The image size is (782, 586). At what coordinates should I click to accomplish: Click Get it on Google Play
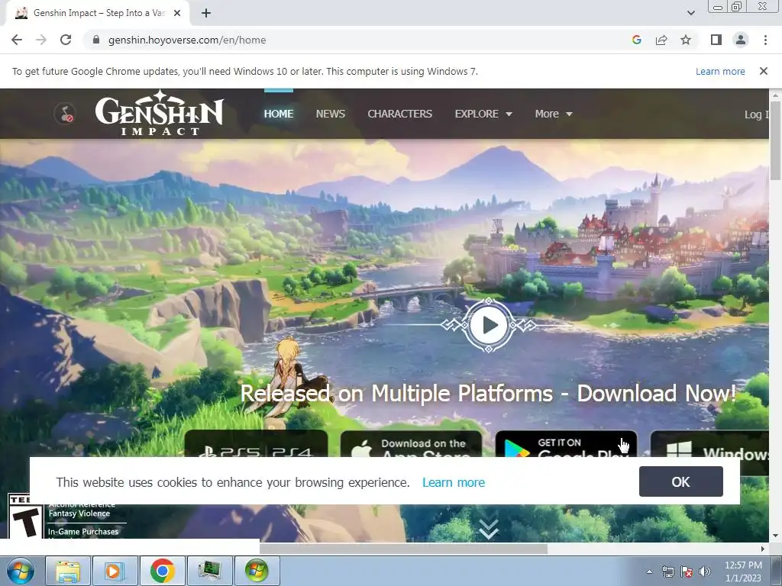coord(566,443)
